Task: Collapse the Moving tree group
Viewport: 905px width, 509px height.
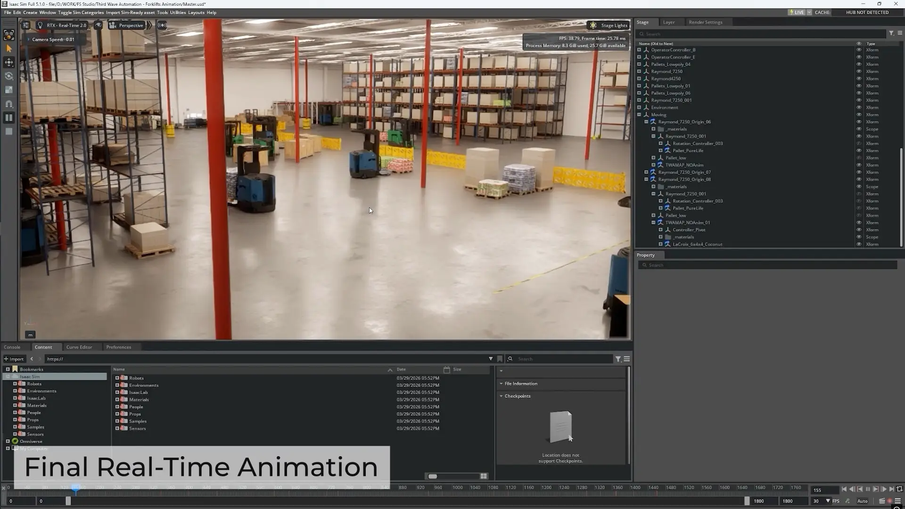Action: click(x=639, y=115)
